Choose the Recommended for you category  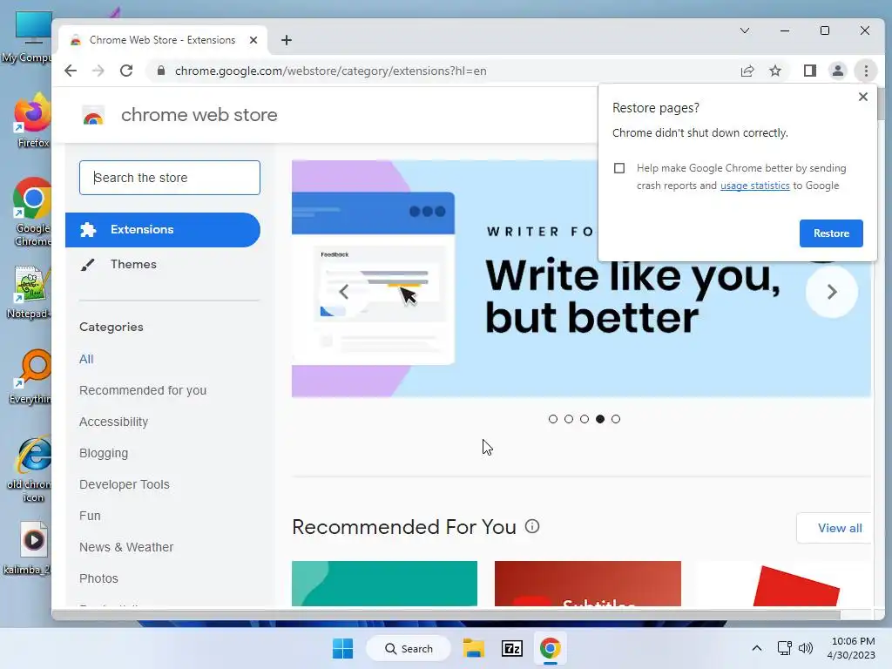143,390
